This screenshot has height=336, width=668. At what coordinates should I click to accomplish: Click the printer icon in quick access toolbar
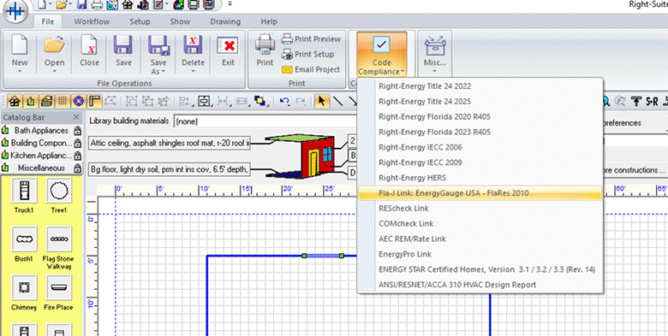97,4
